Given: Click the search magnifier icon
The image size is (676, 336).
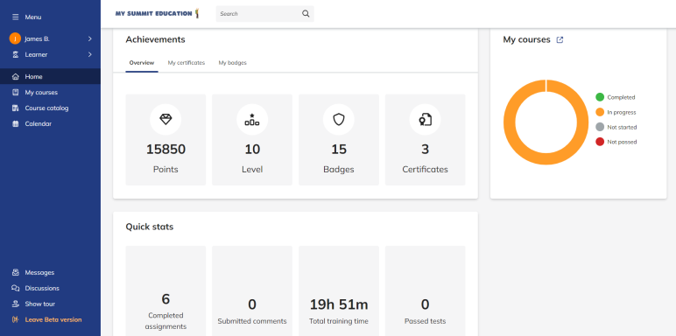Looking at the screenshot, I should [x=306, y=14].
